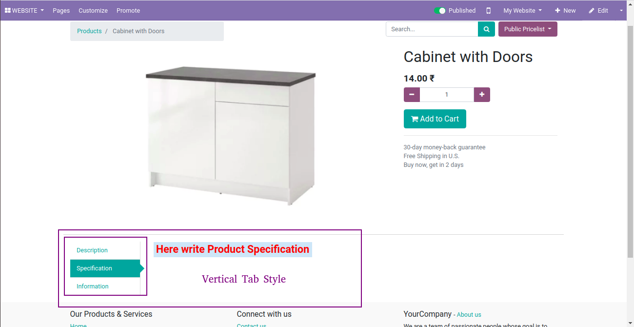Click the search magnifier button

[486, 29]
